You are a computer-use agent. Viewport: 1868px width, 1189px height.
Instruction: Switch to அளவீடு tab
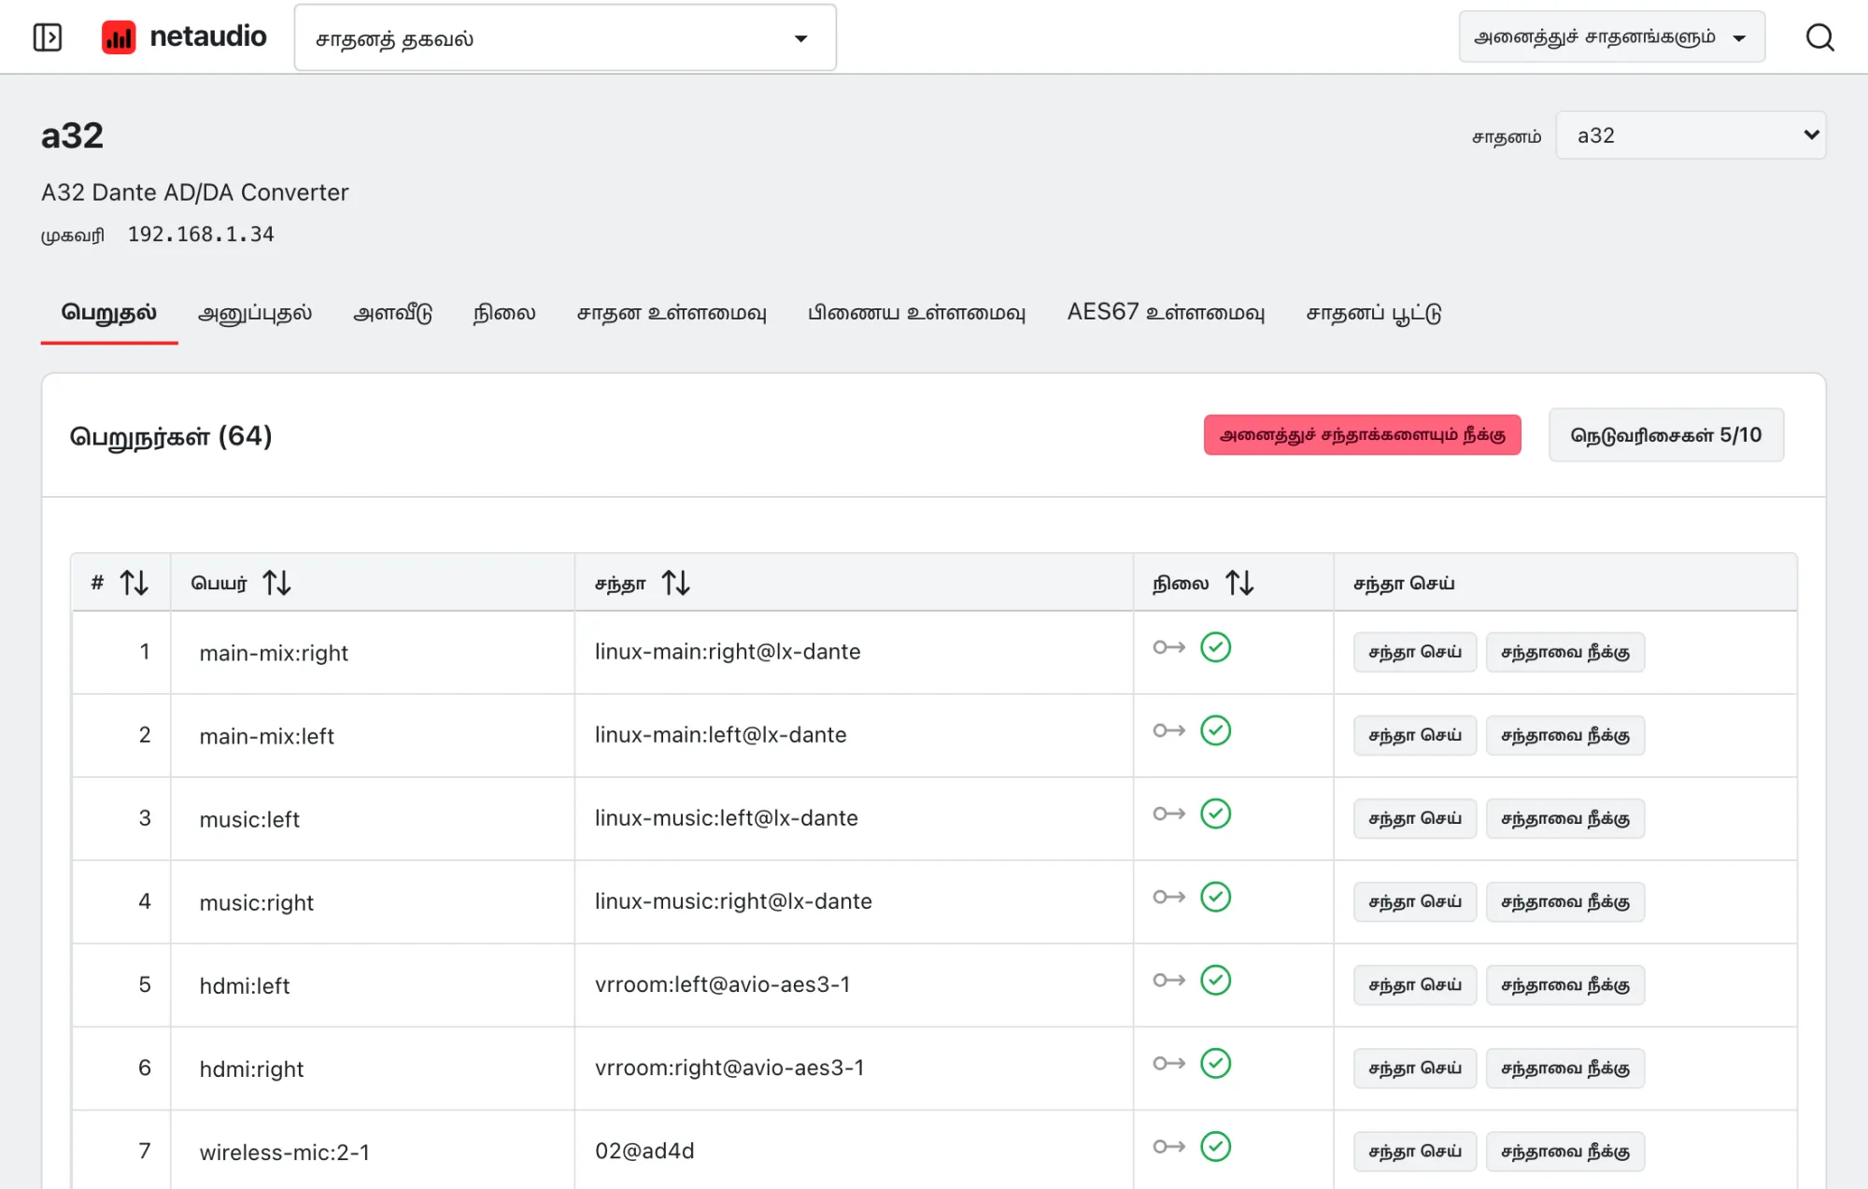(392, 313)
